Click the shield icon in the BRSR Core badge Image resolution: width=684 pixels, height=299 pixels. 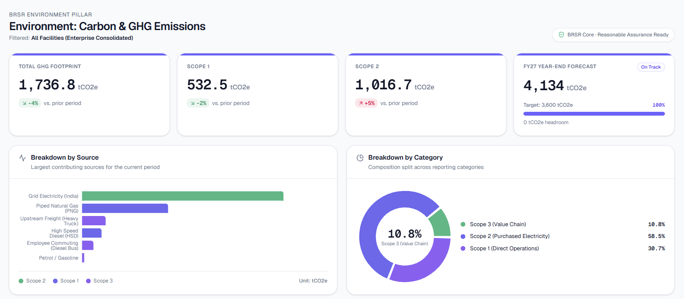click(561, 35)
